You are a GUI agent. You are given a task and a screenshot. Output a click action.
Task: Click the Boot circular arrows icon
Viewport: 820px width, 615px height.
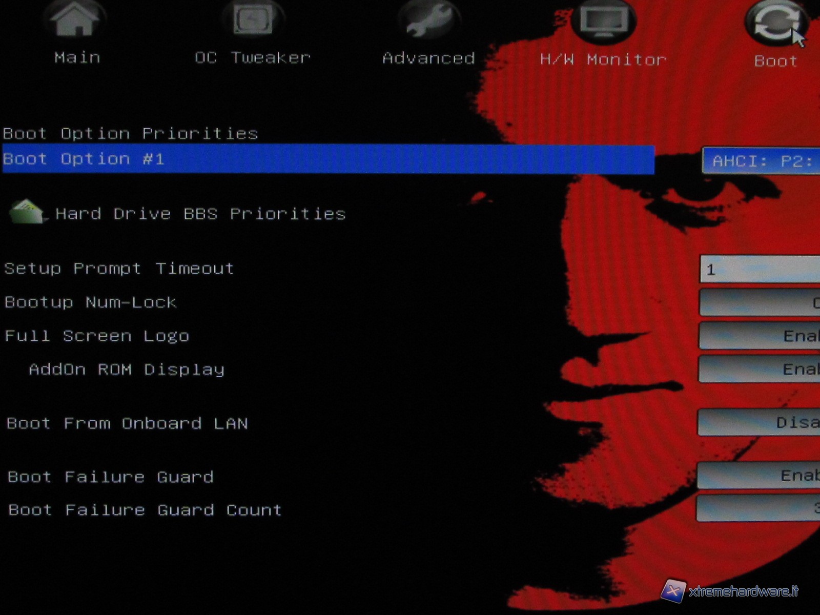click(775, 23)
